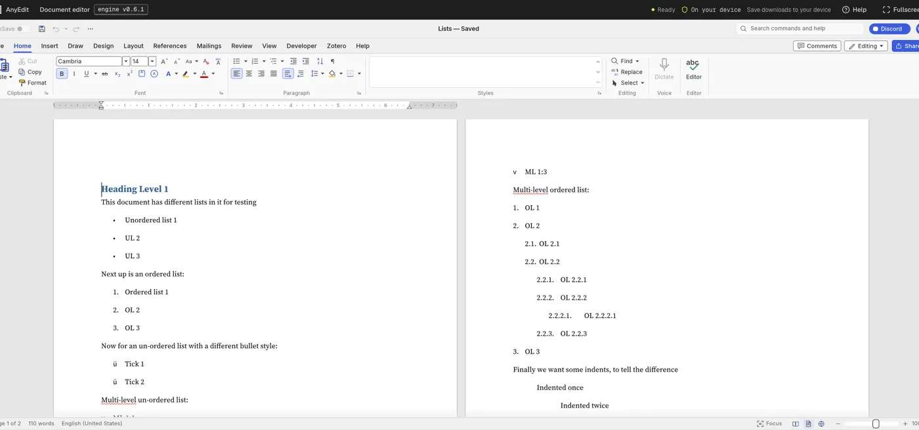919x430 pixels.
Task: Click Decrease Indent icon
Action: [293, 61]
